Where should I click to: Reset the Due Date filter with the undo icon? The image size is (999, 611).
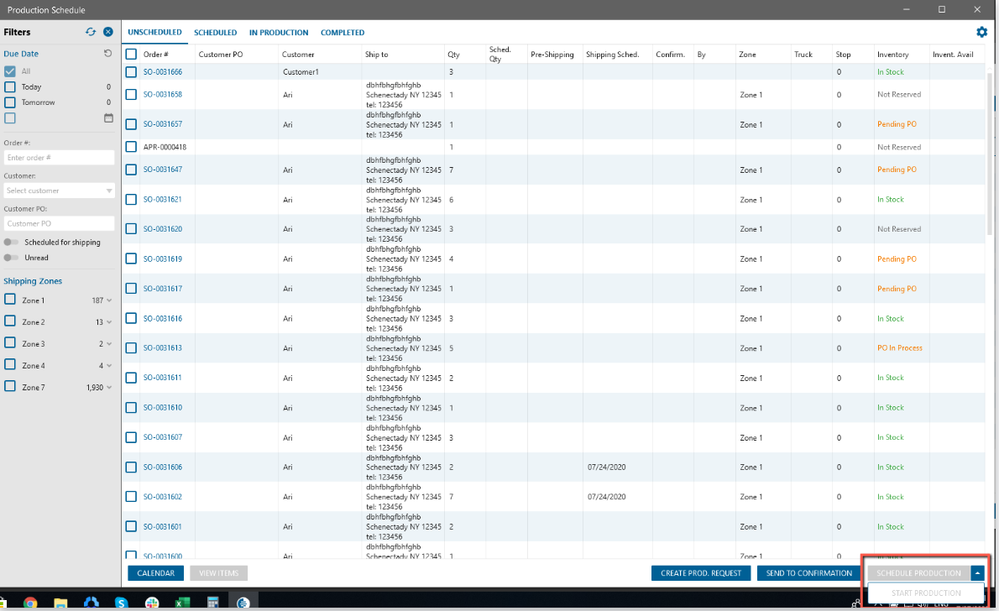[x=107, y=54]
